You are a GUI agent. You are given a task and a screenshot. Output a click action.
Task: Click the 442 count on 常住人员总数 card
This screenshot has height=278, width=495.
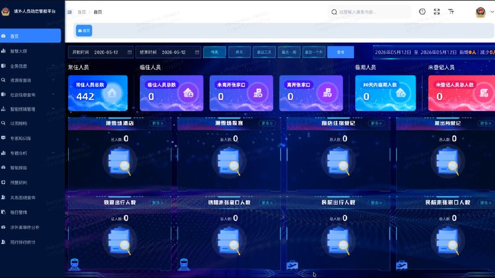(85, 97)
